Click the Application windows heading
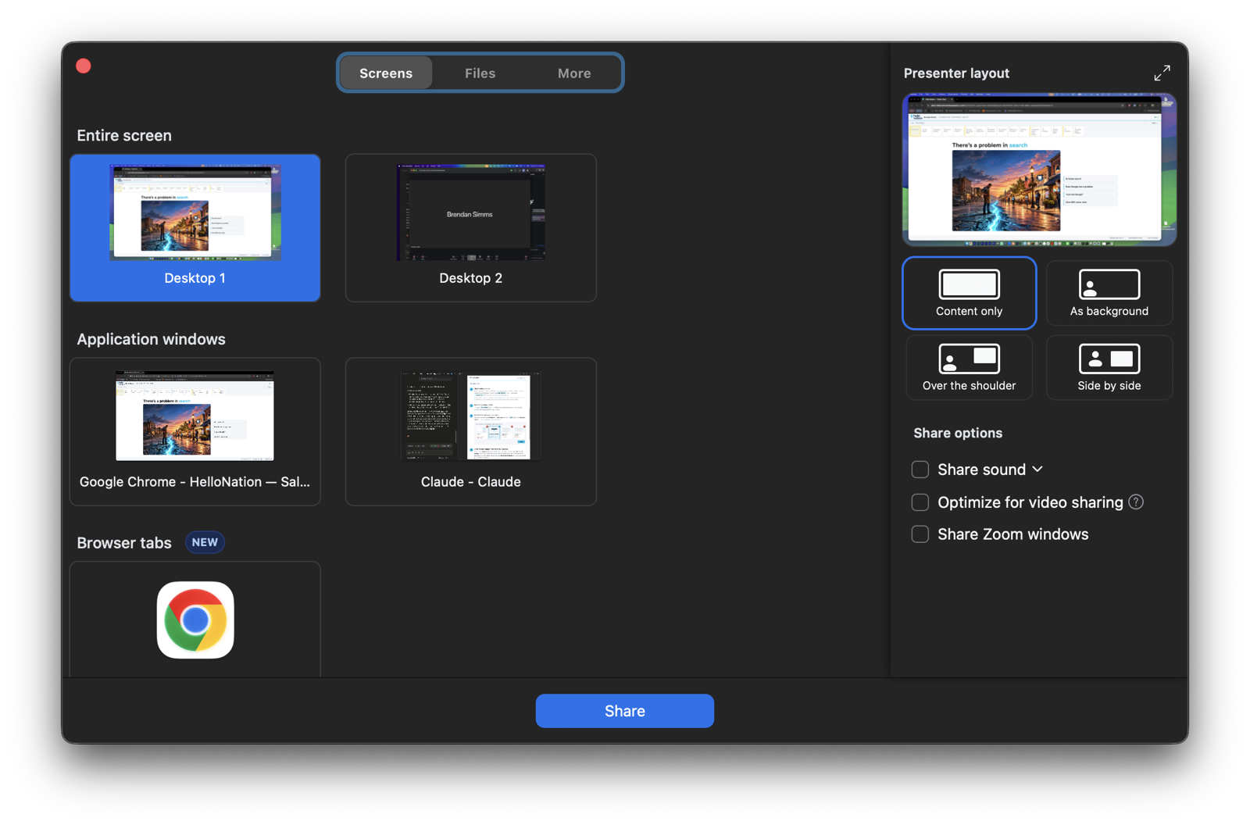 (x=151, y=339)
